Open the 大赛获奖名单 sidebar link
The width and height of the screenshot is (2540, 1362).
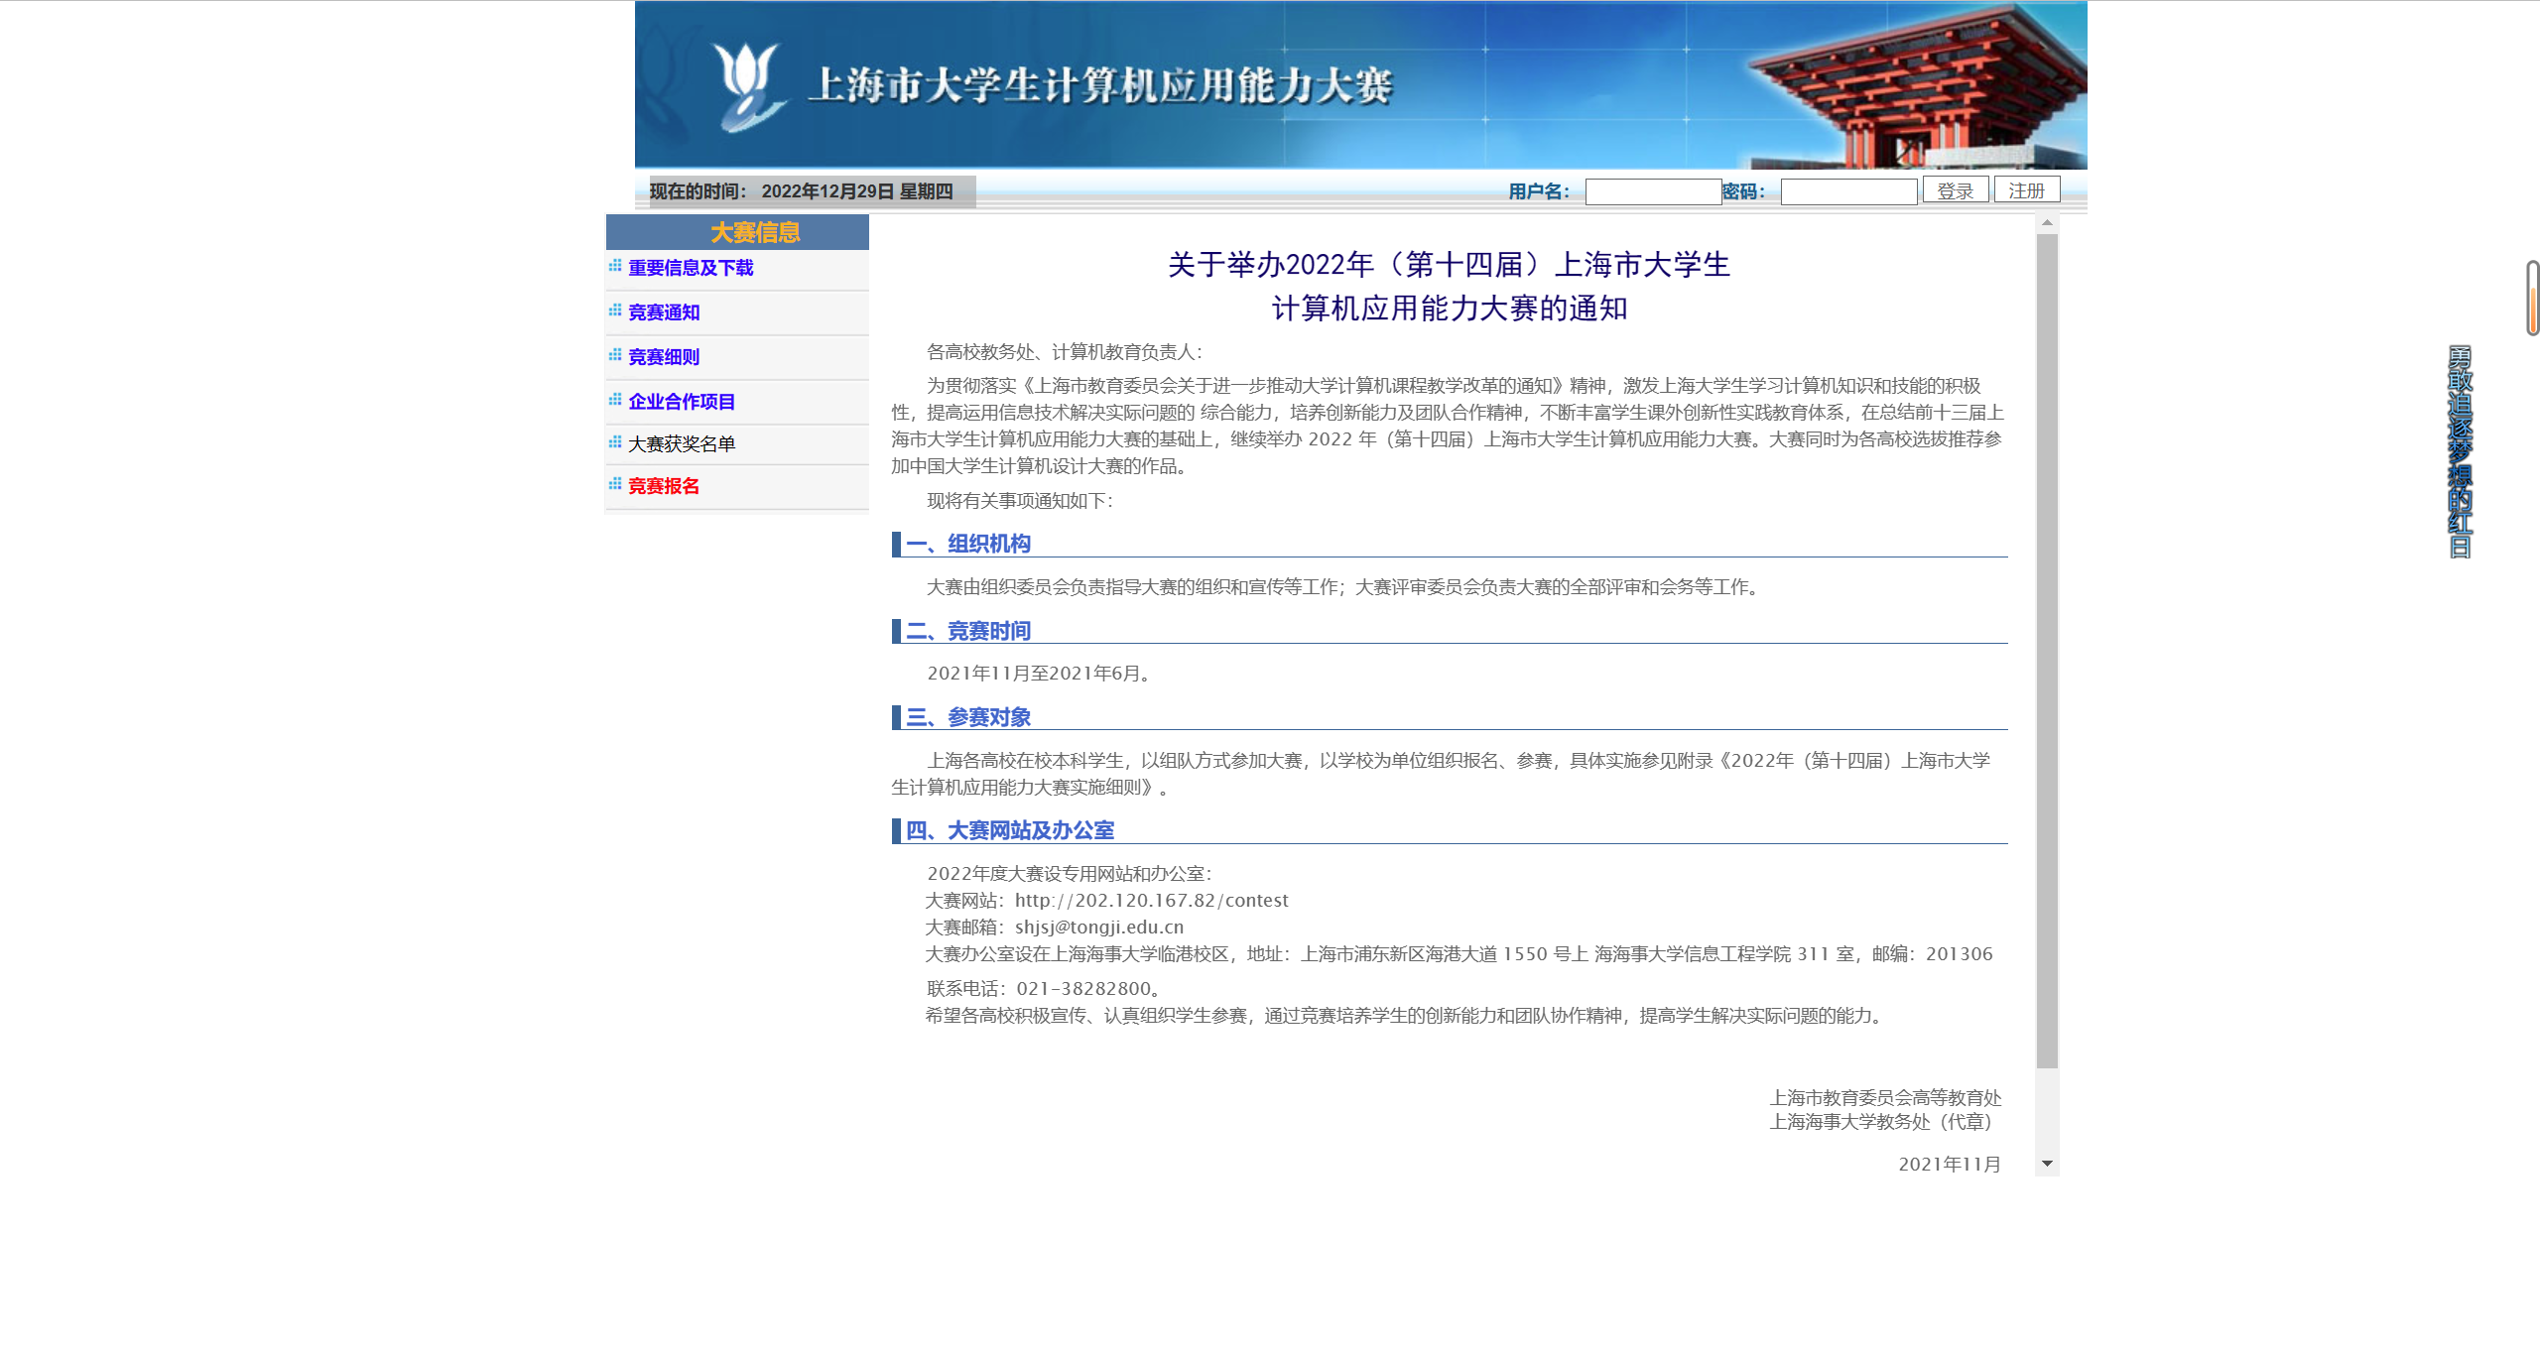[682, 444]
